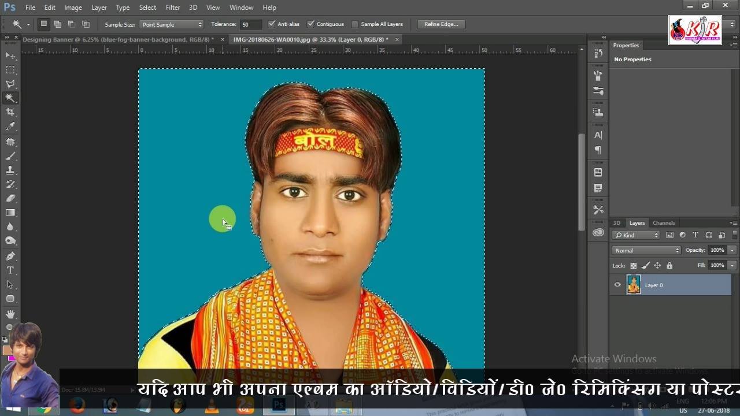This screenshot has width=740, height=416.
Task: Select the Pen tool
Action: tap(10, 256)
